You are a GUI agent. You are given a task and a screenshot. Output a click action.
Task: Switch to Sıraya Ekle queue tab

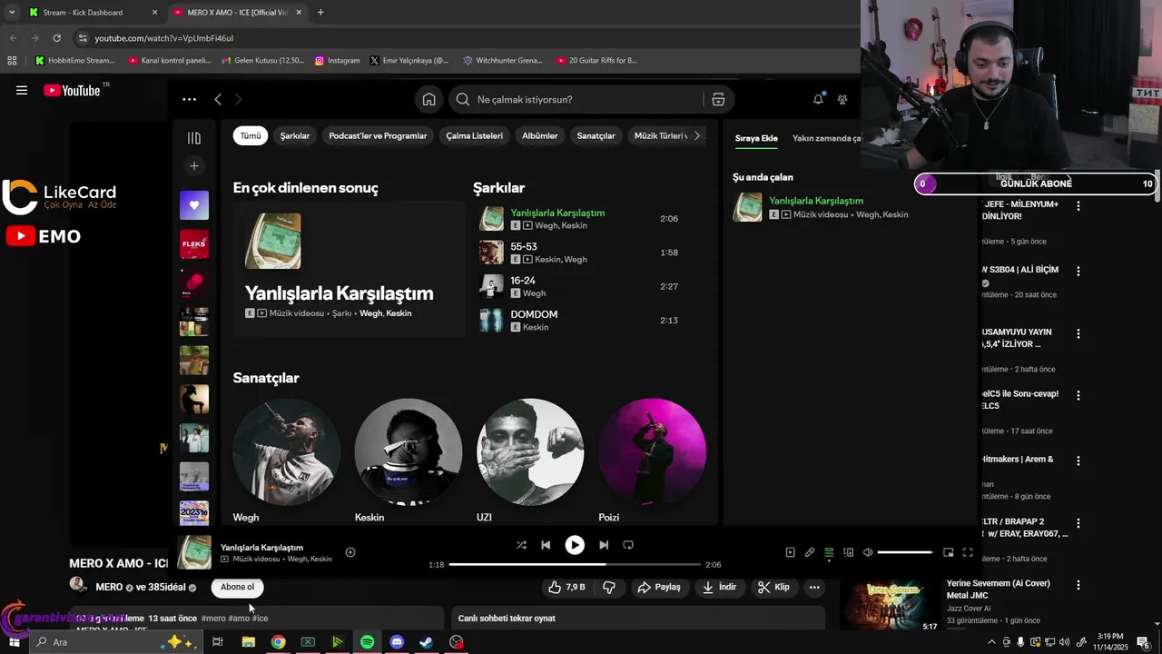pos(756,138)
